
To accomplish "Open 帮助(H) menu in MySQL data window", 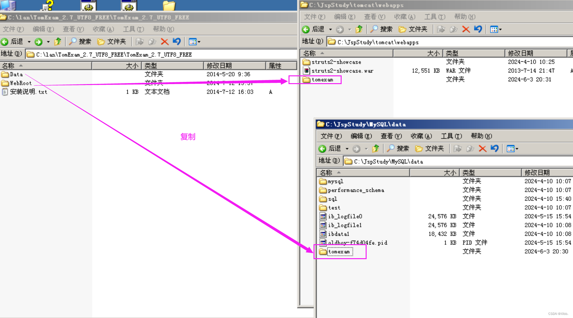I will coord(482,136).
